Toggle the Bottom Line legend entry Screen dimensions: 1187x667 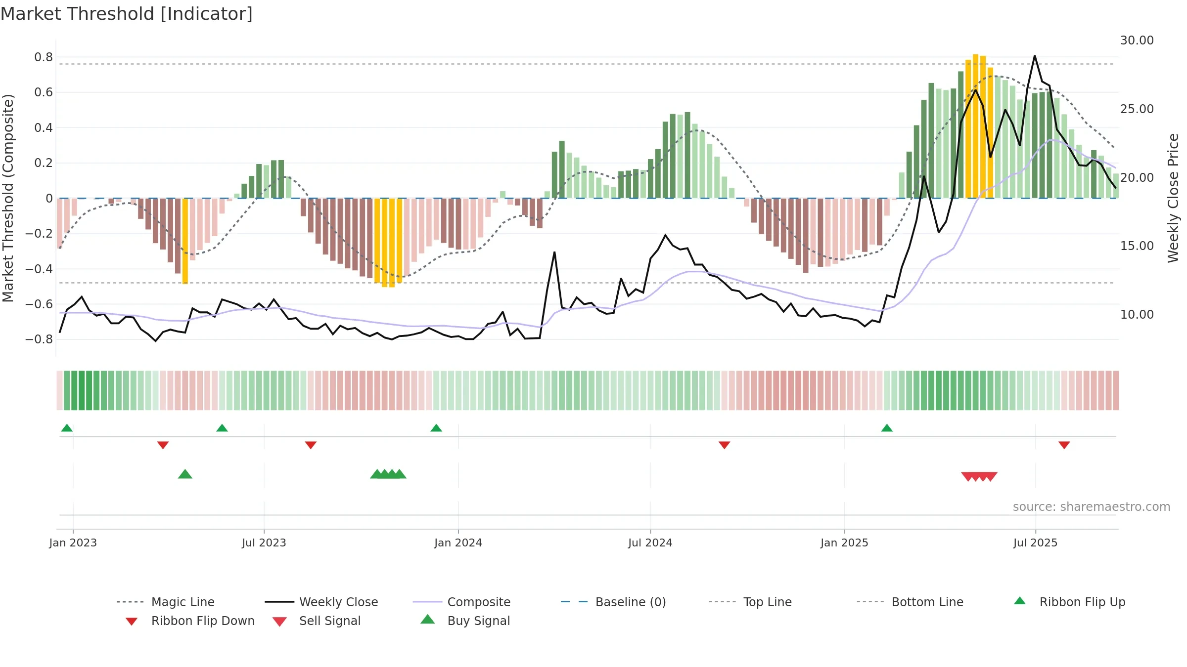click(910, 602)
